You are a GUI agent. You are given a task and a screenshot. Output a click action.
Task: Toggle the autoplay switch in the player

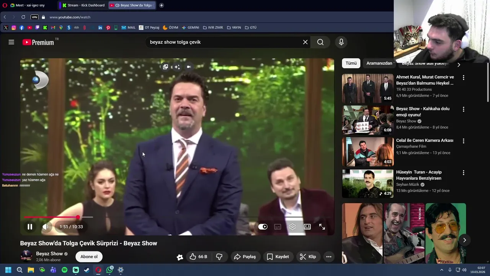tap(263, 227)
